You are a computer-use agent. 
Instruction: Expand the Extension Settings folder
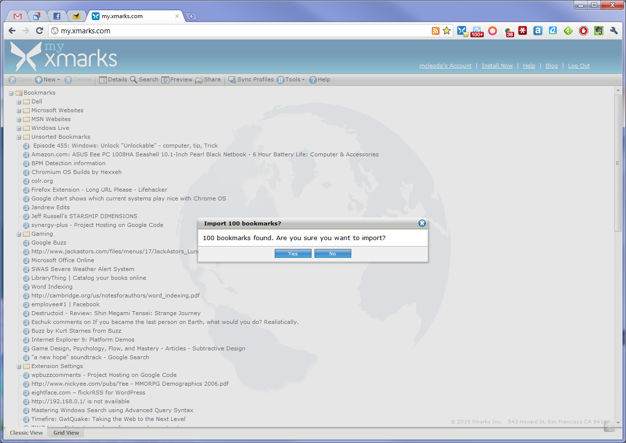click(x=19, y=367)
